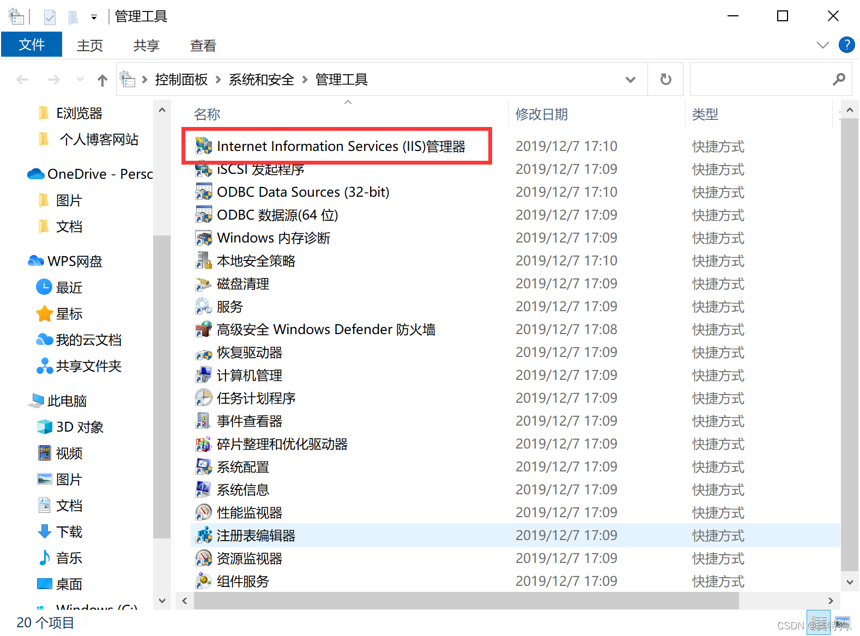Sort by the 修改日期 column header
Viewport: 860px width, 636px height.
click(542, 114)
